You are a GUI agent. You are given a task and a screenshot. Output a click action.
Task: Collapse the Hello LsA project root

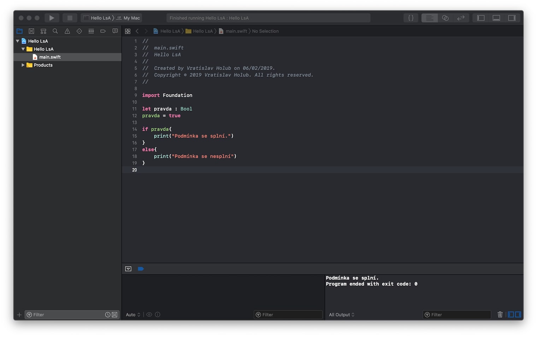tap(18, 41)
